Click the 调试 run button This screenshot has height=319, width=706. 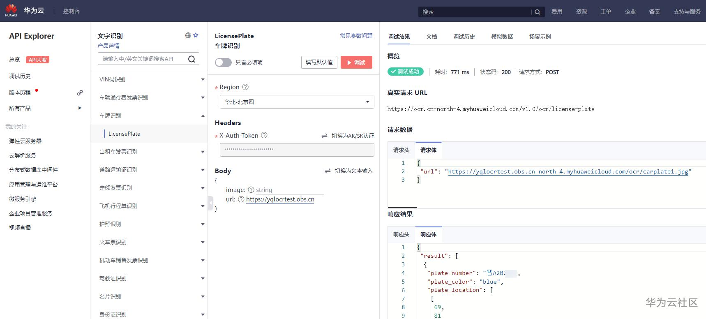coord(356,62)
